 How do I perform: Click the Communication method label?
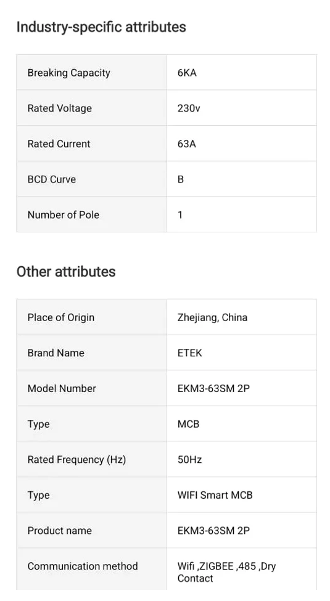pos(83,566)
